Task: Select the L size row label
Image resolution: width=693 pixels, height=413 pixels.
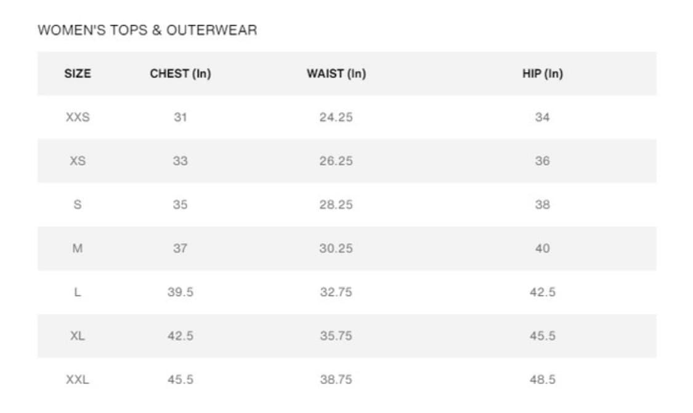Action: (x=78, y=292)
